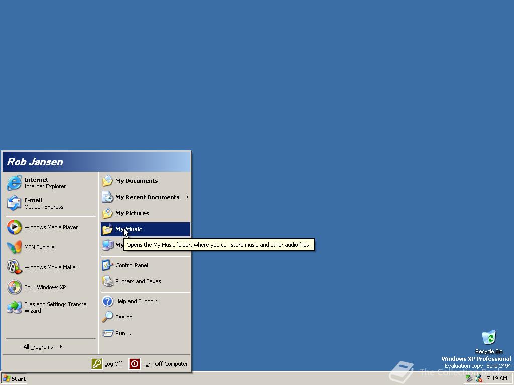Select the Search menu label
Image resolution: width=514 pixels, height=385 pixels.
pos(124,317)
